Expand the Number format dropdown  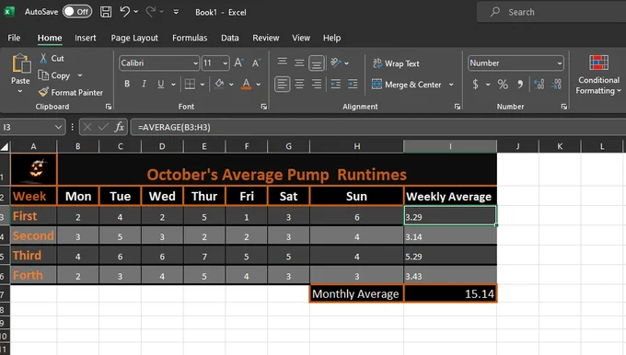(x=560, y=63)
